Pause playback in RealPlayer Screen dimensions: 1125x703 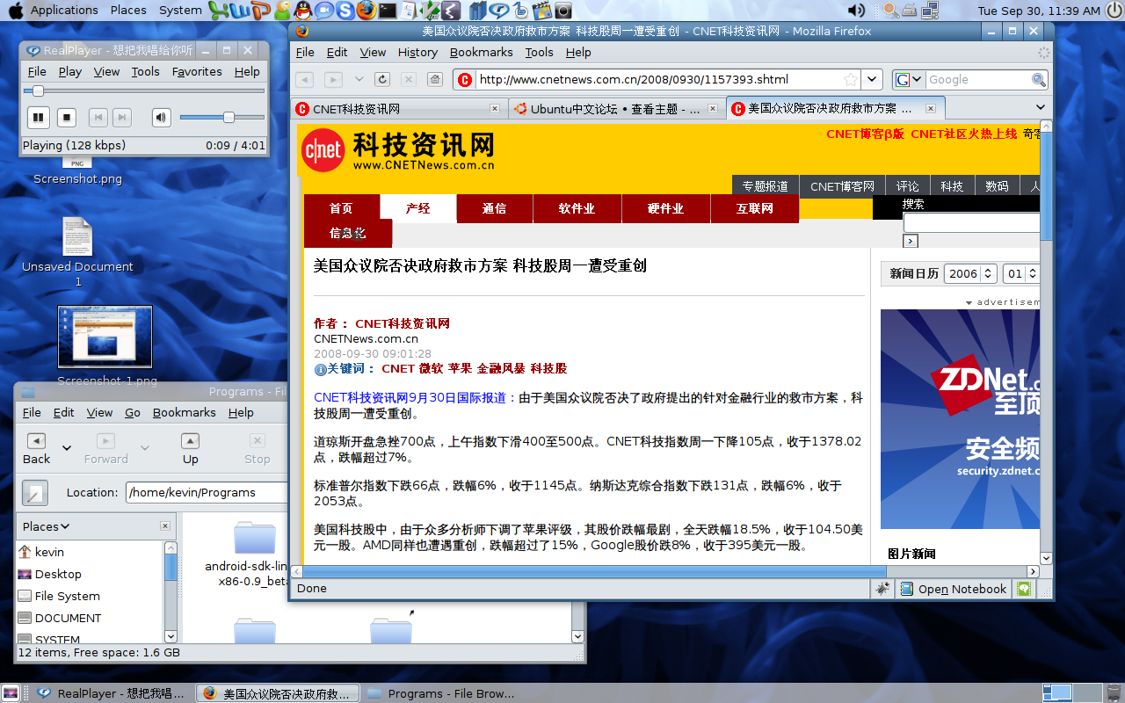(x=39, y=117)
